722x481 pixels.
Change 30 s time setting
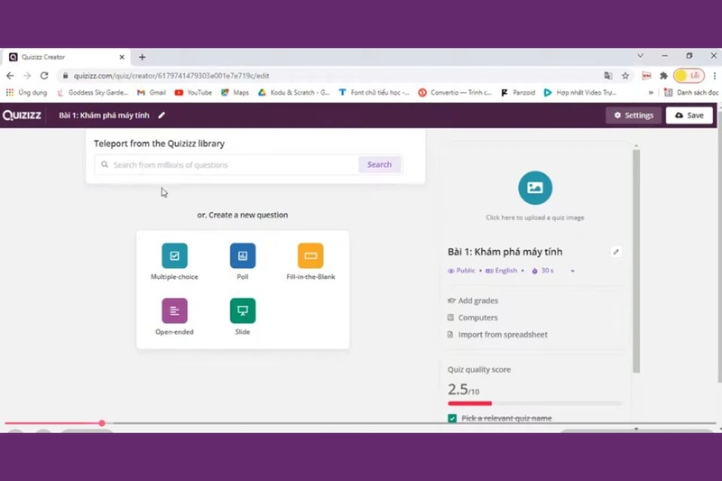click(543, 271)
